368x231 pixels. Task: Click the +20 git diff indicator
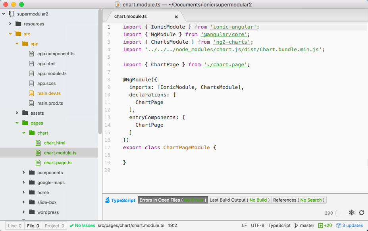tap(325, 225)
